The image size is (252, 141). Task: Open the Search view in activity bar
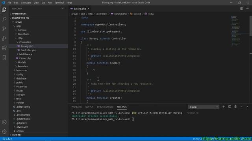[x=4, y=19]
